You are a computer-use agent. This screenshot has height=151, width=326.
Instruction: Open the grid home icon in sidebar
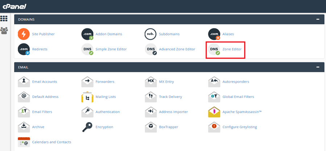point(4,18)
